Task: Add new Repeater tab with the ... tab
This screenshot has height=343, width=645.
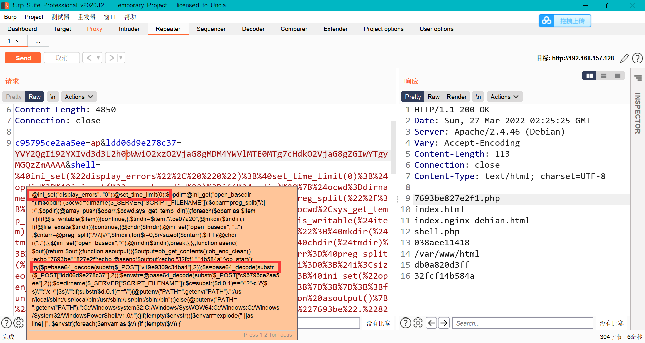Action: (x=38, y=41)
